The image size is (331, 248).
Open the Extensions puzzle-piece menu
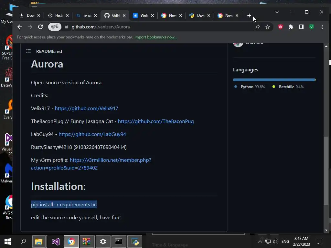(291, 27)
